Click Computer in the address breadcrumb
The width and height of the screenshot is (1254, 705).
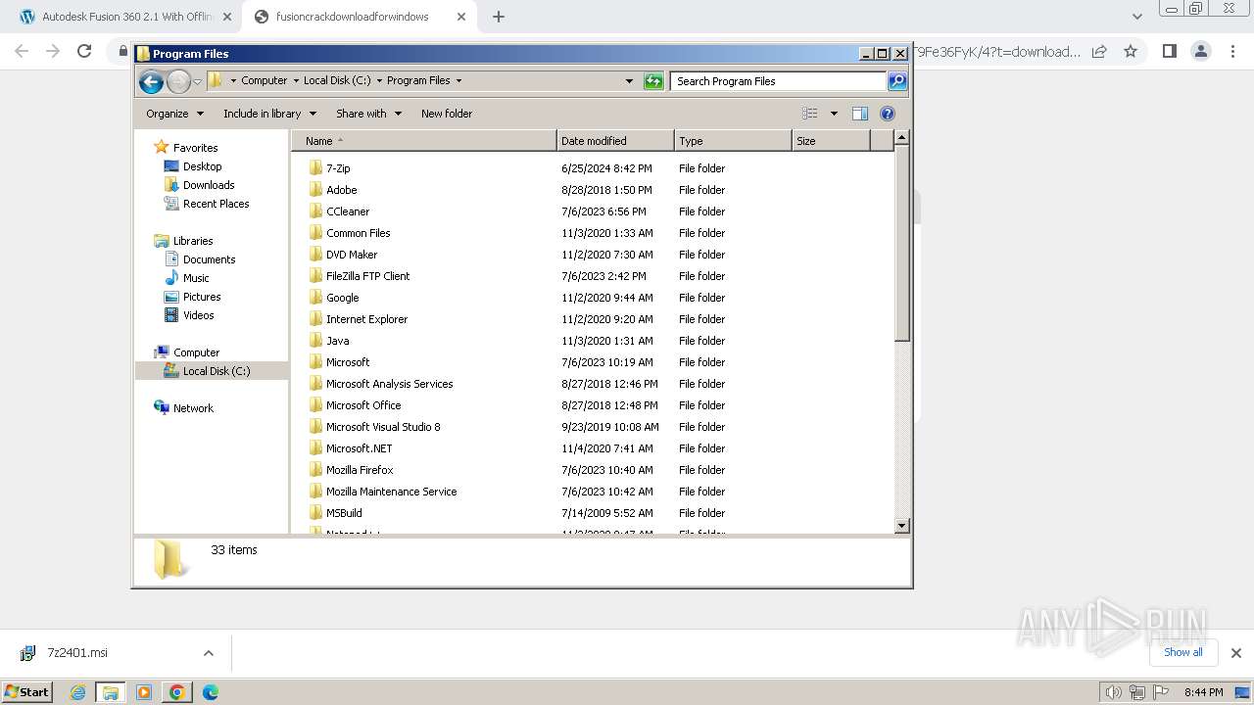pos(264,81)
